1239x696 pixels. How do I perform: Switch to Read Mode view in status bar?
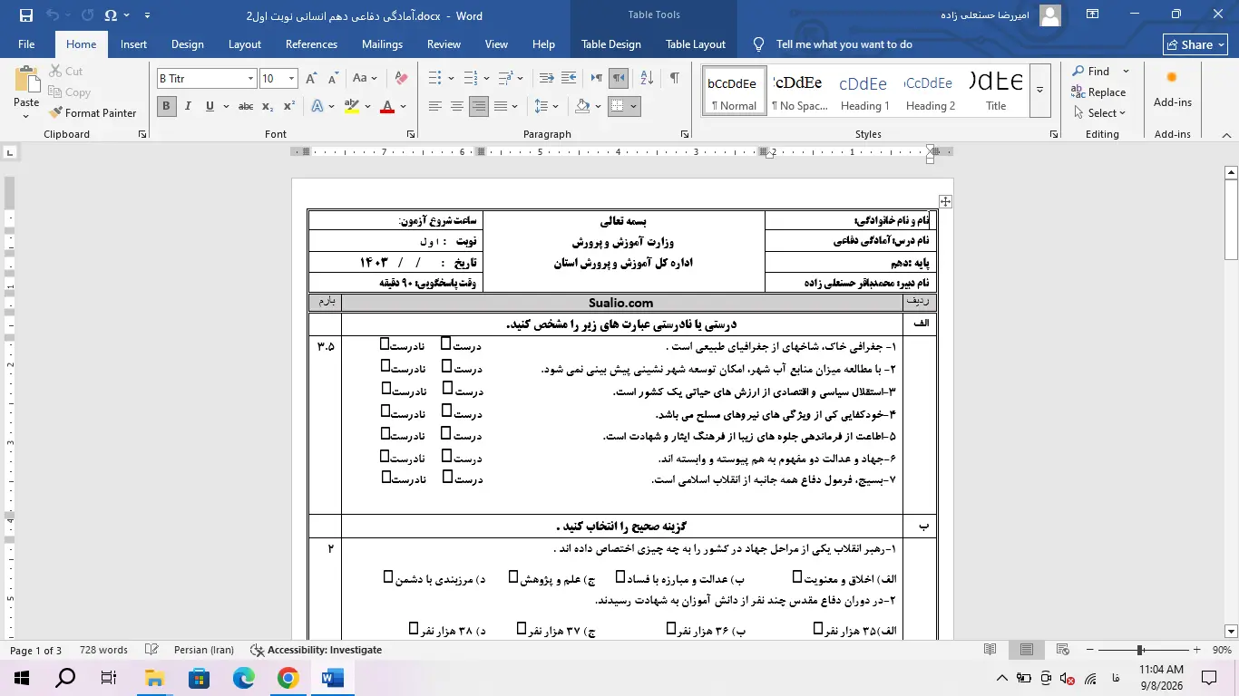[990, 650]
